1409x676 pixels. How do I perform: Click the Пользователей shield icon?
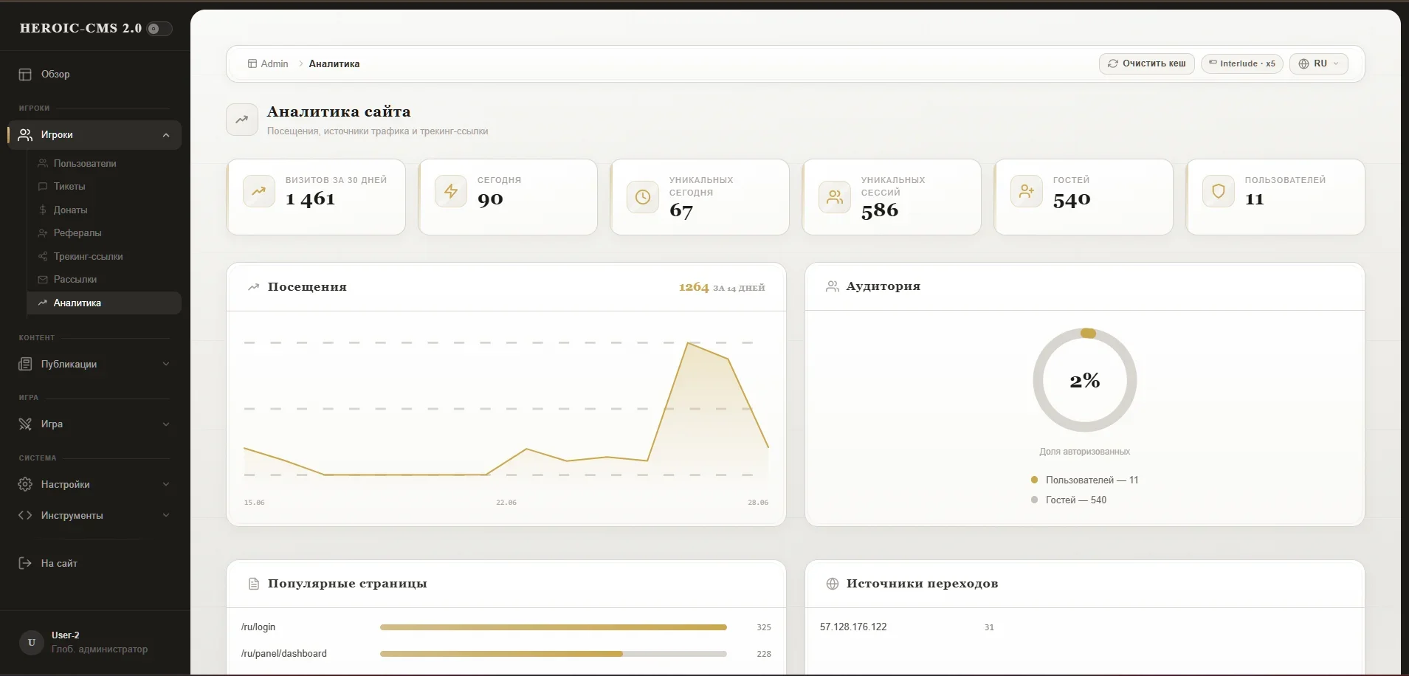click(1219, 191)
